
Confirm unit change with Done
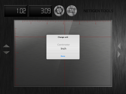tap(63, 56)
